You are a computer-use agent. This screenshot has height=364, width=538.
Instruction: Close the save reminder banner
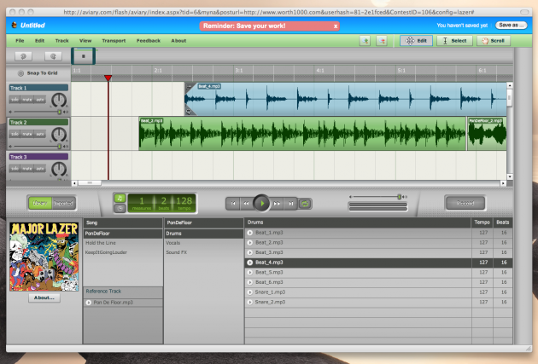[336, 26]
